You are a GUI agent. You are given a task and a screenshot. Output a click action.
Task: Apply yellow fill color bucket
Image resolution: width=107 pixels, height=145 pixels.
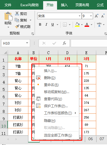(x=77, y=25)
